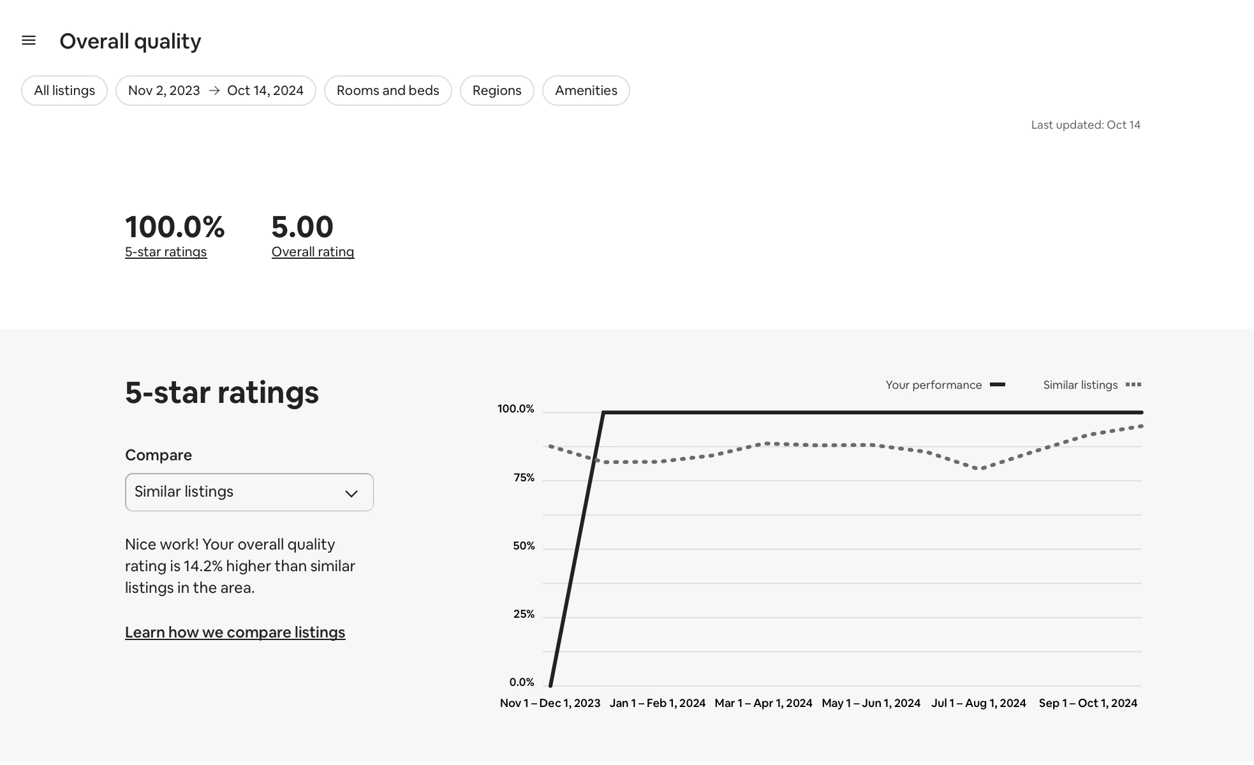Click the Jul 1 – Aug 1, 2024 axis label
The height and width of the screenshot is (765, 1254).
pos(978,703)
